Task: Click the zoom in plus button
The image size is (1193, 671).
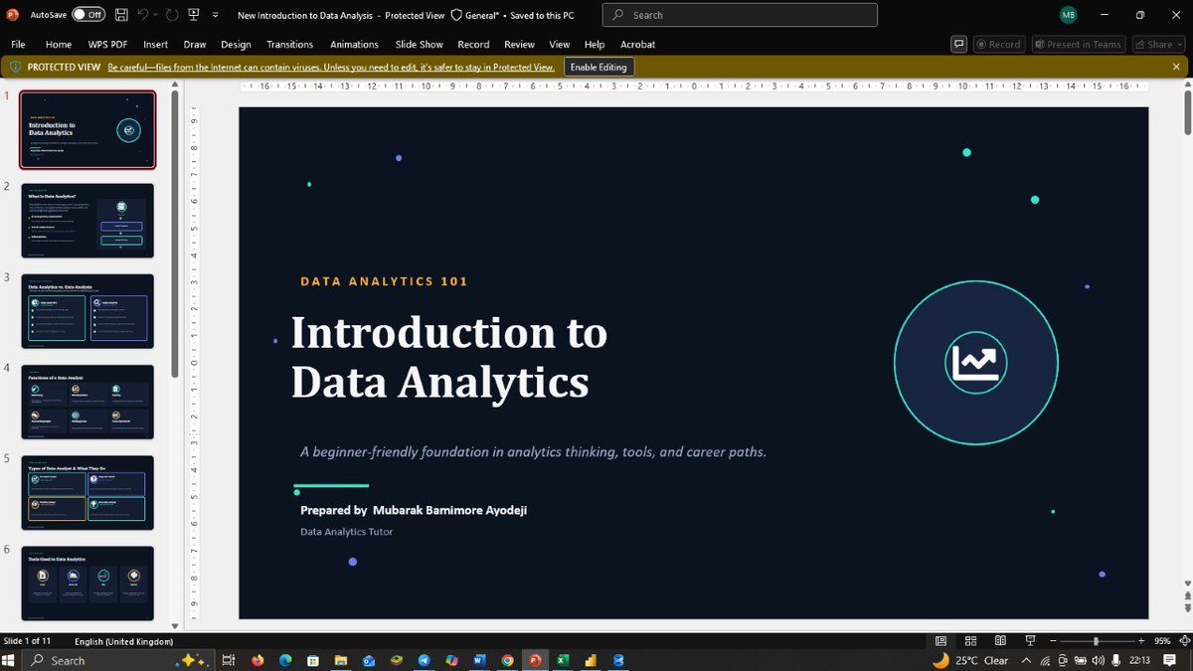Action: (x=1140, y=641)
